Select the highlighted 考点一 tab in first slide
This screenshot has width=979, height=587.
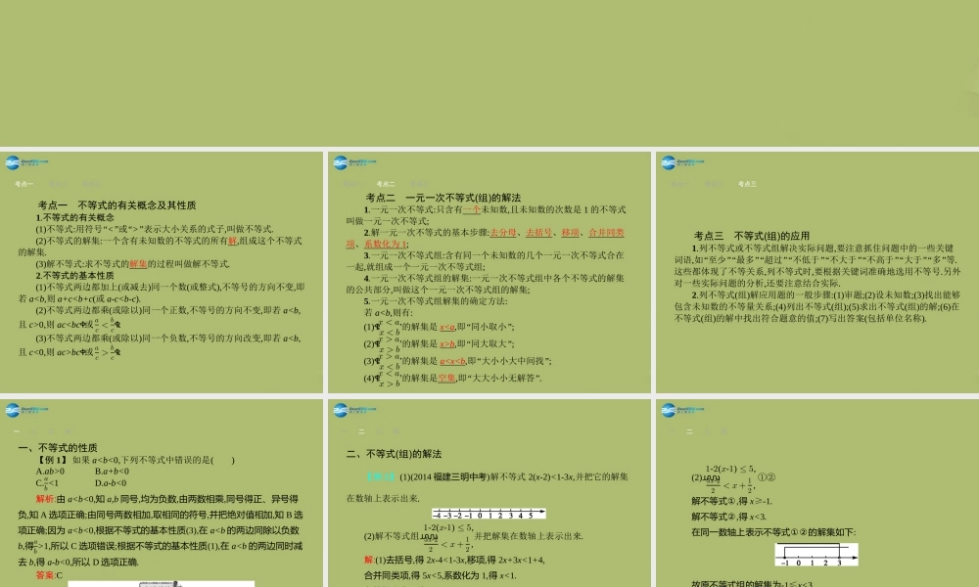(23, 184)
